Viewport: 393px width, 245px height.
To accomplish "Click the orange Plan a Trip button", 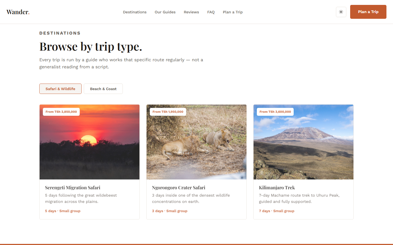I will click(x=368, y=12).
